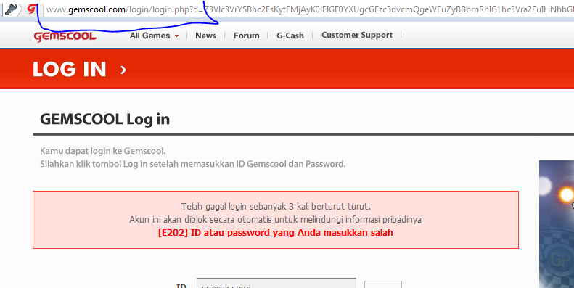Click the LOG IN banner heading

(x=69, y=69)
